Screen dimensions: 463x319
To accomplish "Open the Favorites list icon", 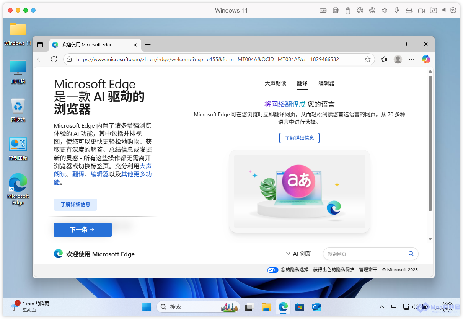I will coord(384,59).
